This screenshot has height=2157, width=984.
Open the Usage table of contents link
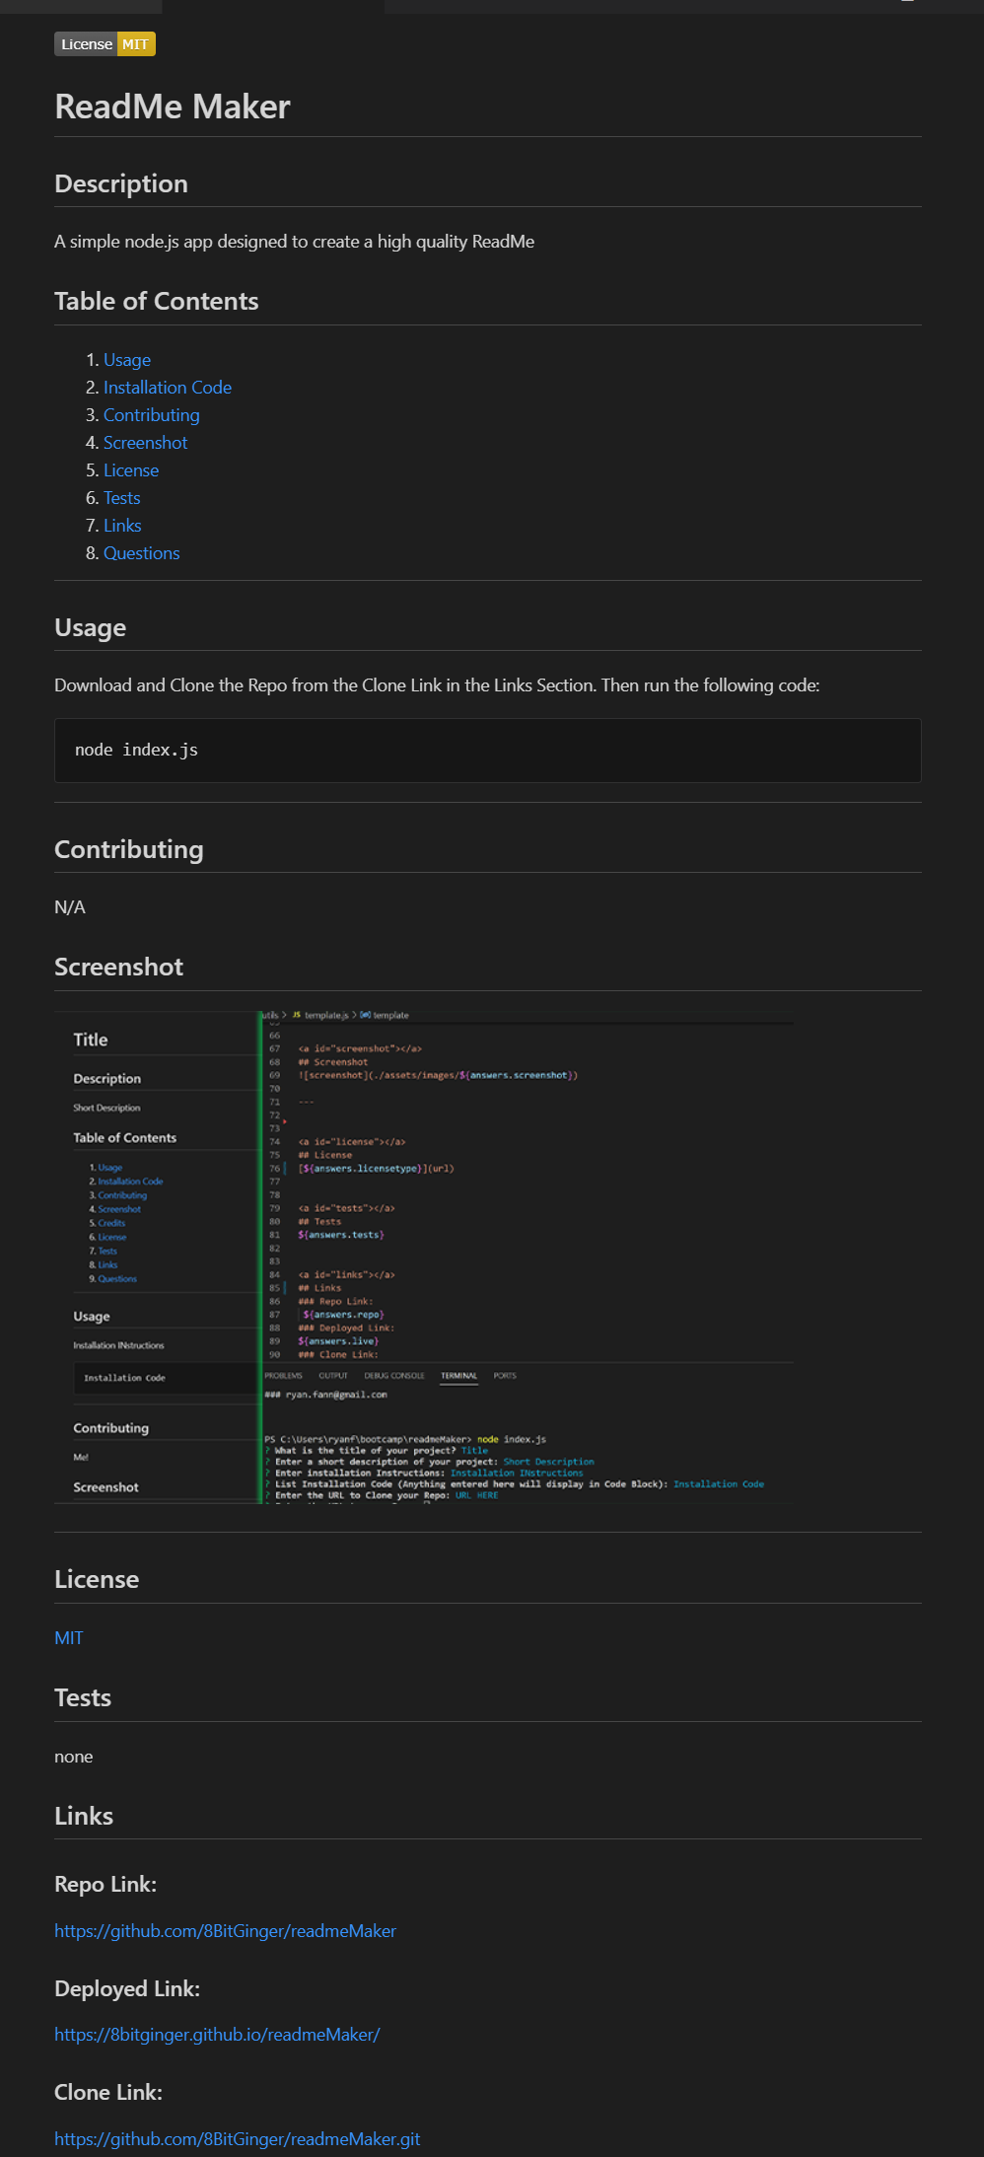point(127,360)
